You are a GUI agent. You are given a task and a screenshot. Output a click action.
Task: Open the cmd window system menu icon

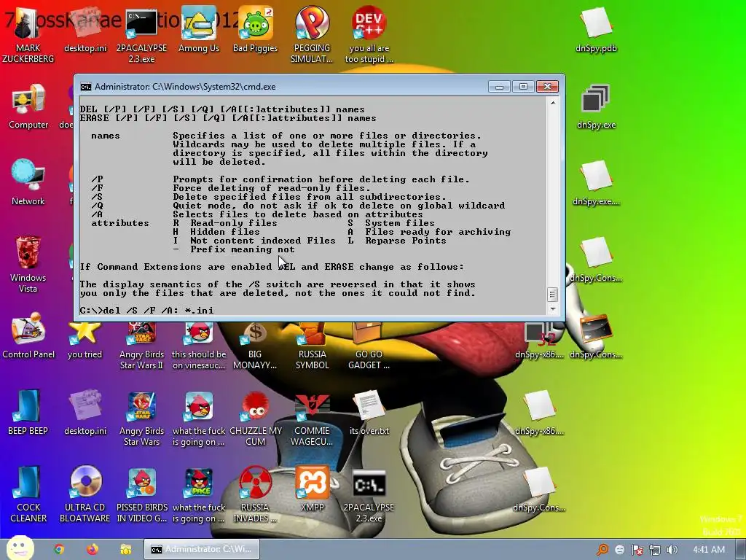coord(86,87)
